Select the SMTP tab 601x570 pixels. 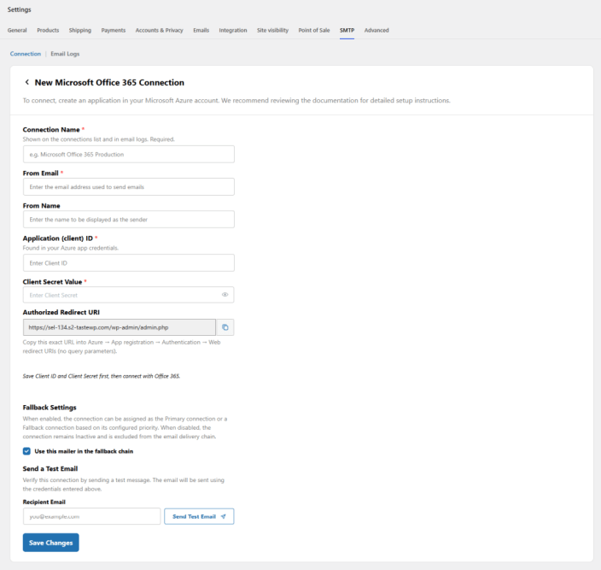pos(347,30)
